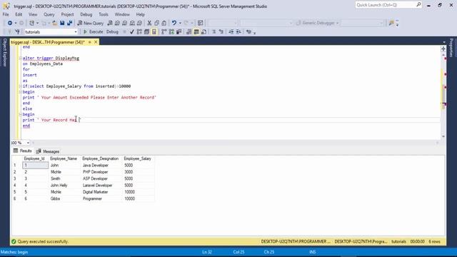Pin the trigger.sql document tab
The height and width of the screenshot is (257, 457).
coord(90,42)
